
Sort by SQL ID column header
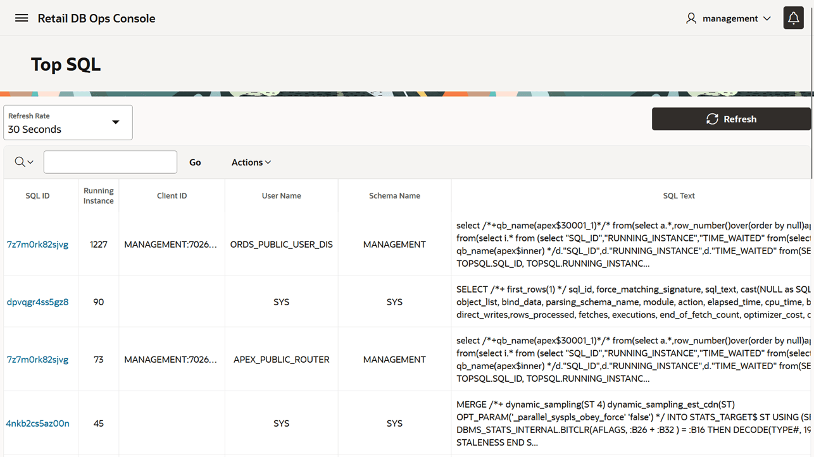click(37, 196)
